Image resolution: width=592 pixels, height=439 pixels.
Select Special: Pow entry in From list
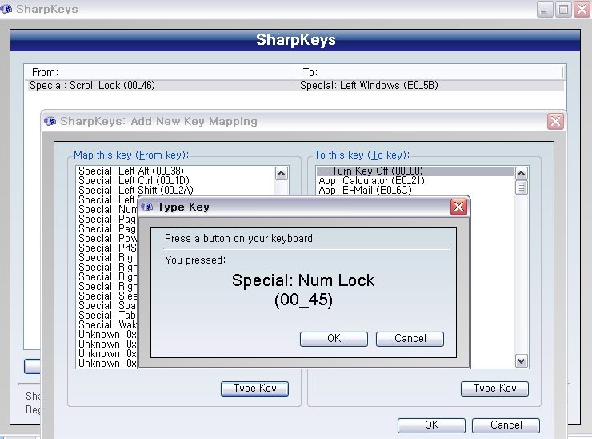[107, 239]
